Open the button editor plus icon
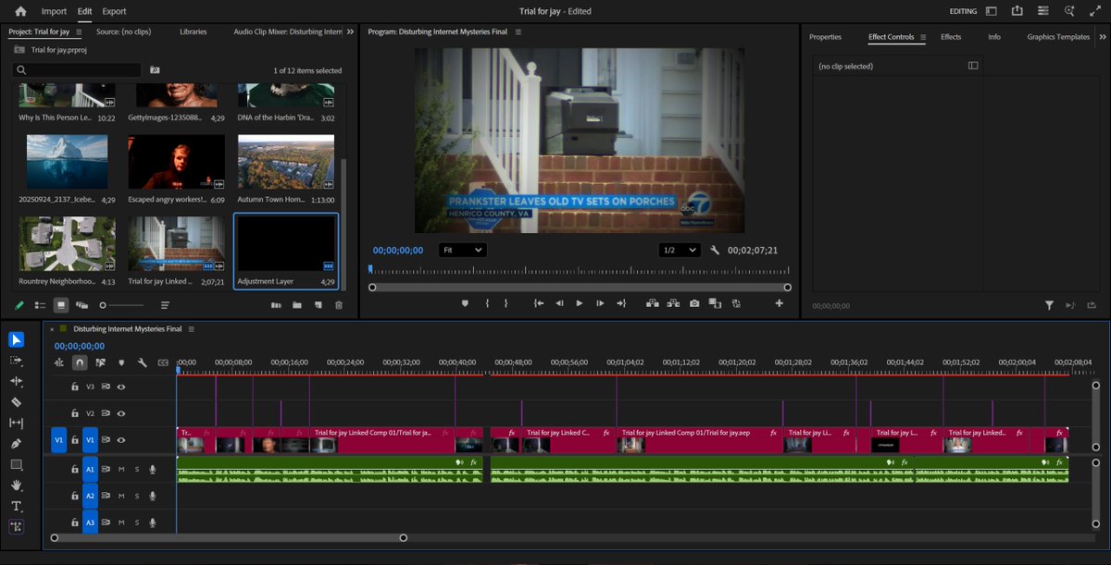The height and width of the screenshot is (565, 1111). (x=780, y=303)
